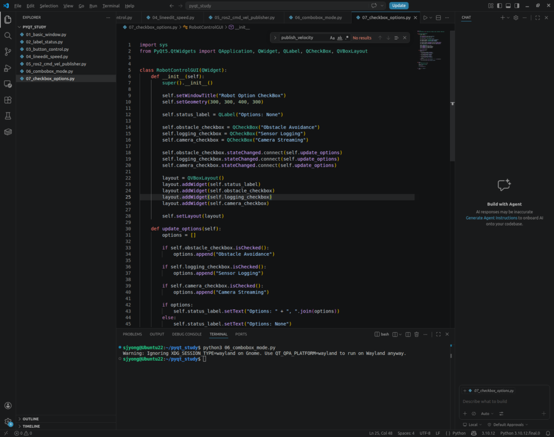Viewport: 554px width, 437px height.
Task: Go back with the navigation arrow
Action: click(172, 5)
